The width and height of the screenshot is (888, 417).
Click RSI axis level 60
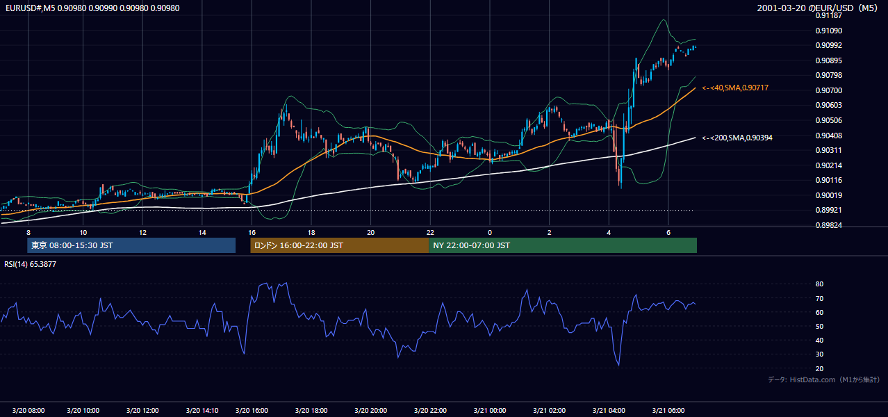[x=819, y=312]
